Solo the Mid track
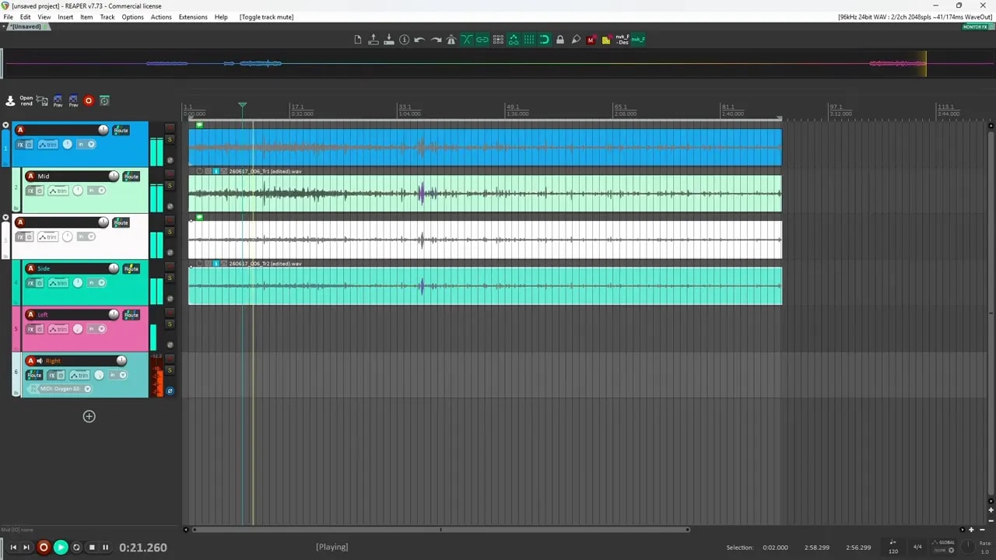996x560 pixels. [170, 186]
